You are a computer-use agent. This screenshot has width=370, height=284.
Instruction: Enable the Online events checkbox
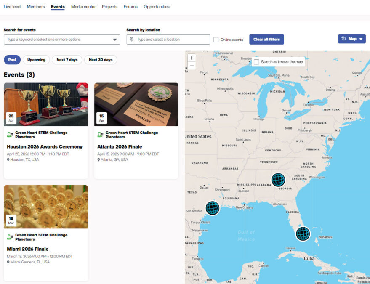coord(216,40)
